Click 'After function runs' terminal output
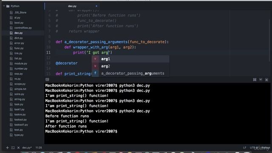The image size is (272, 153). pyautogui.click(x=66, y=126)
